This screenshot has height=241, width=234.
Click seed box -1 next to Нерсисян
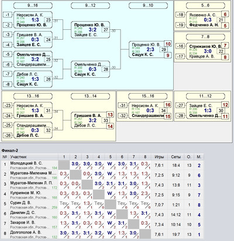[x=8, y=15]
